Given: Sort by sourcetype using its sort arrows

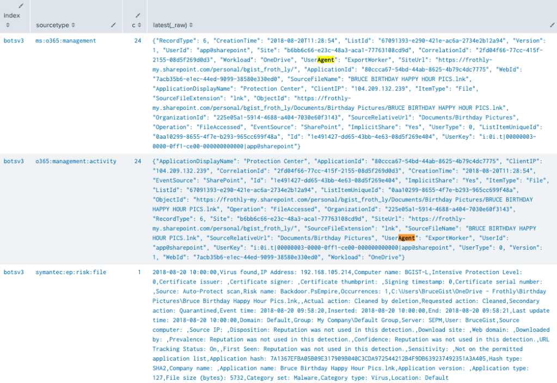Looking at the screenshot, I should 74,25.
